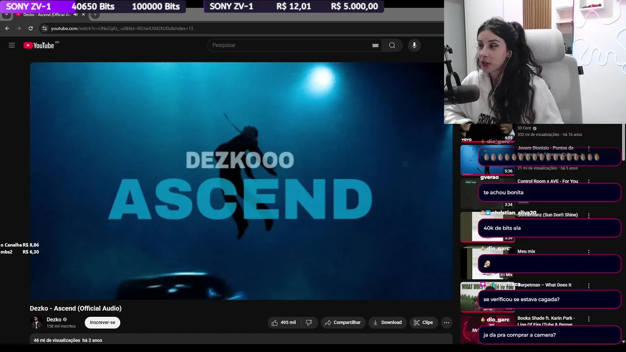Screen dimensions: 626x352
Task: Click the sidebar scrollbar down arrow
Action: [x=623, y=341]
